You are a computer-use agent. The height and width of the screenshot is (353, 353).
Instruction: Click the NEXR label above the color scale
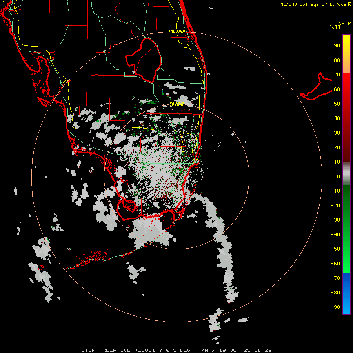click(x=344, y=24)
